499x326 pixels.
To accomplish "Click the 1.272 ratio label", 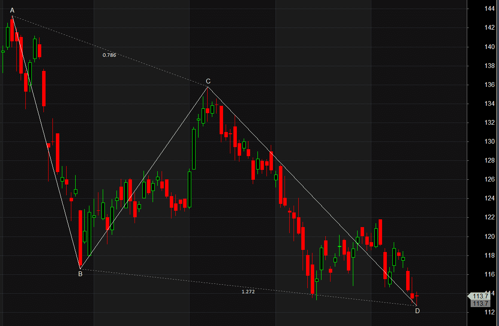I will (248, 292).
